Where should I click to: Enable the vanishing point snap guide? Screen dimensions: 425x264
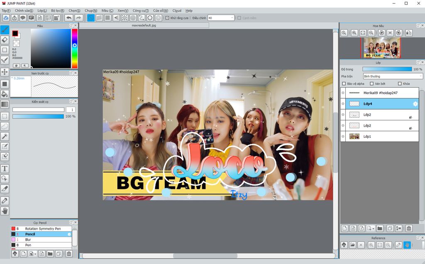[116, 18]
